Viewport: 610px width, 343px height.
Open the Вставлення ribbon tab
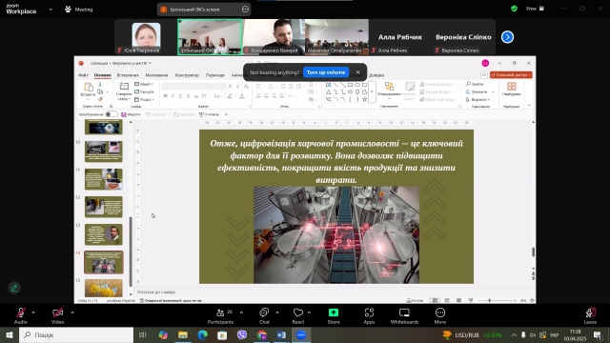coord(128,75)
